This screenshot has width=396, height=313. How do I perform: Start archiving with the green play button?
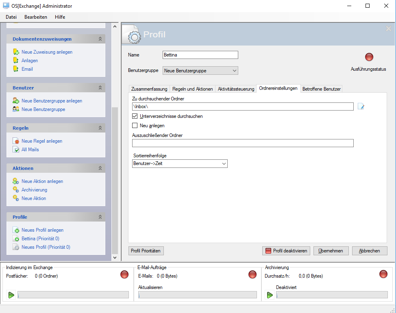pos(270,295)
